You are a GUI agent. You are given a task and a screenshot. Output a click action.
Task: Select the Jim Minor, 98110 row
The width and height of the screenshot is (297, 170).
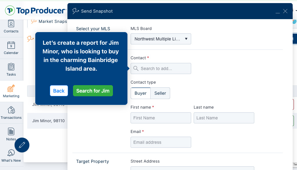pyautogui.click(x=48, y=121)
